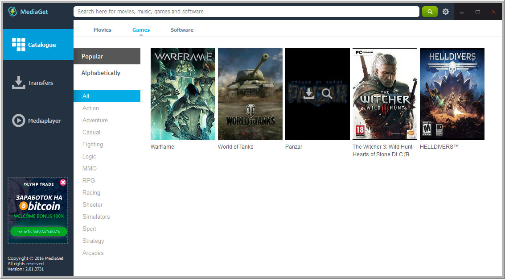Screen dimensions: 505x279
Task: Filter games by Casual genre
Action: pyautogui.click(x=91, y=132)
